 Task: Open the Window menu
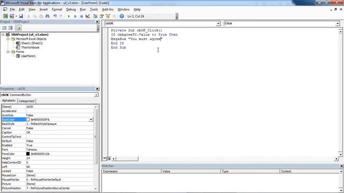[x=124, y=10]
